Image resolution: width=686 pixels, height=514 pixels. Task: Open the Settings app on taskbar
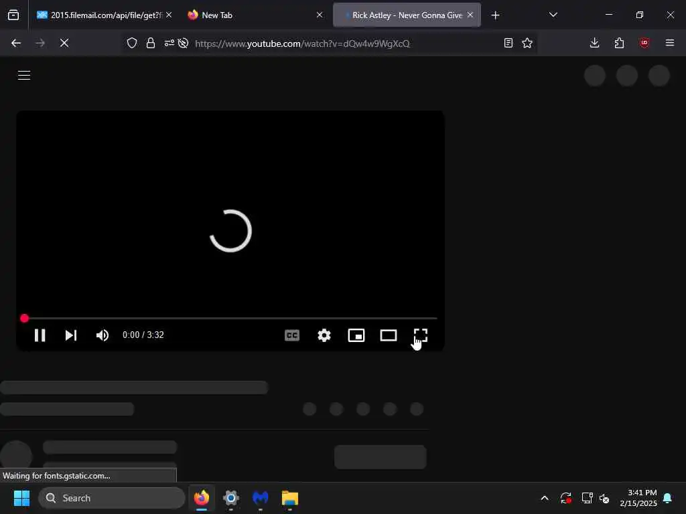click(231, 498)
